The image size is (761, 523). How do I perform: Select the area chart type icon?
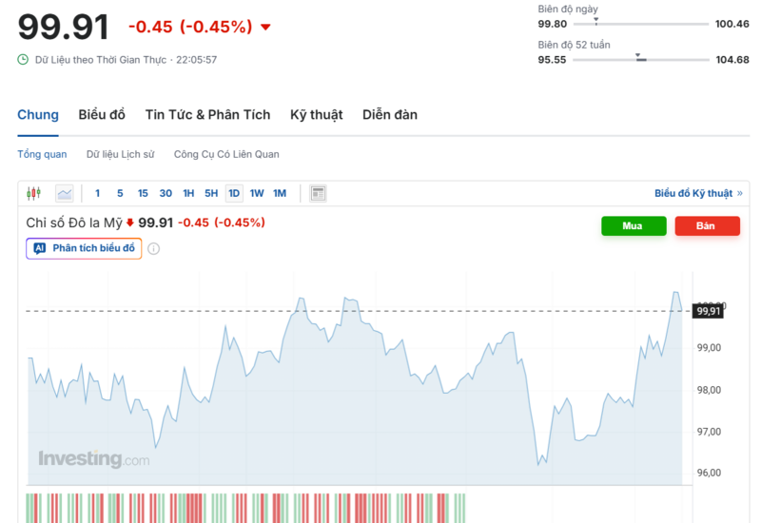[x=65, y=193]
